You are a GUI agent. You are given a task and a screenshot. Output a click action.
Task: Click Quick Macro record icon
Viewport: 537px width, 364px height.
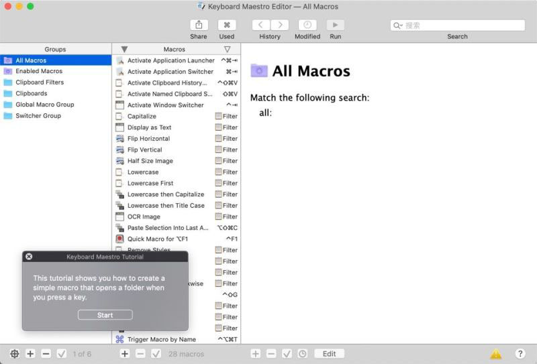[x=119, y=239]
